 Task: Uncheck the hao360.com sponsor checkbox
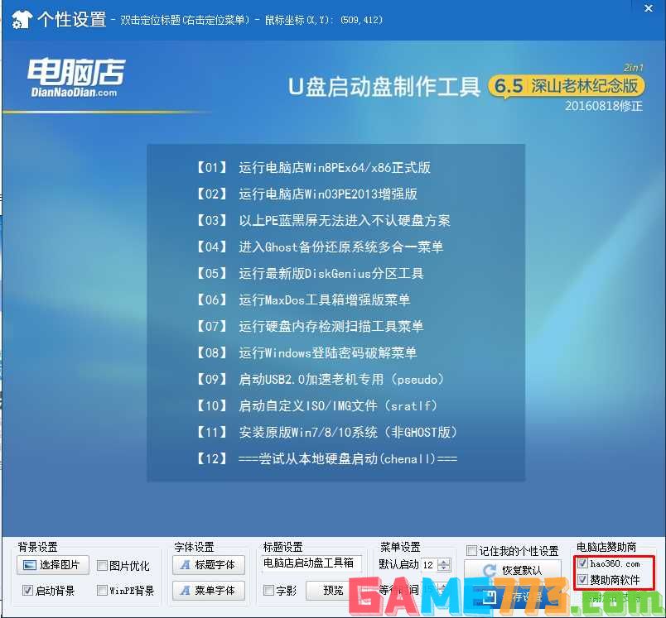click(582, 563)
